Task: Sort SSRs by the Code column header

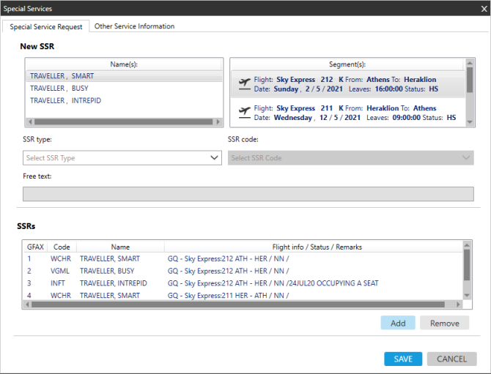Action: (62, 247)
